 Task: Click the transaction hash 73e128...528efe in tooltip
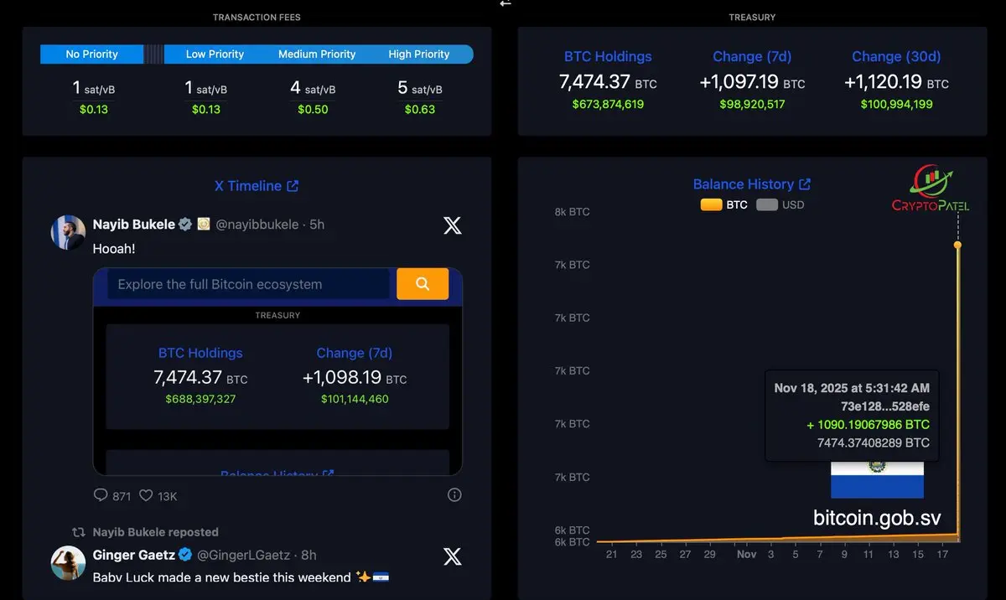[x=885, y=406]
